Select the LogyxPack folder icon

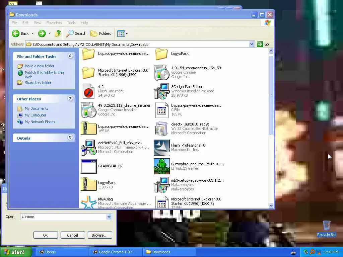[x=161, y=54]
